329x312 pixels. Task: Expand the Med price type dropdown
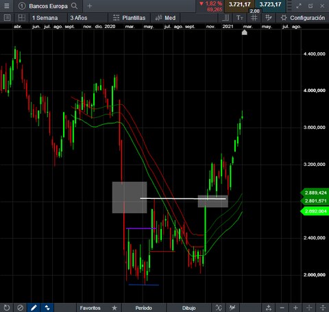(x=165, y=18)
